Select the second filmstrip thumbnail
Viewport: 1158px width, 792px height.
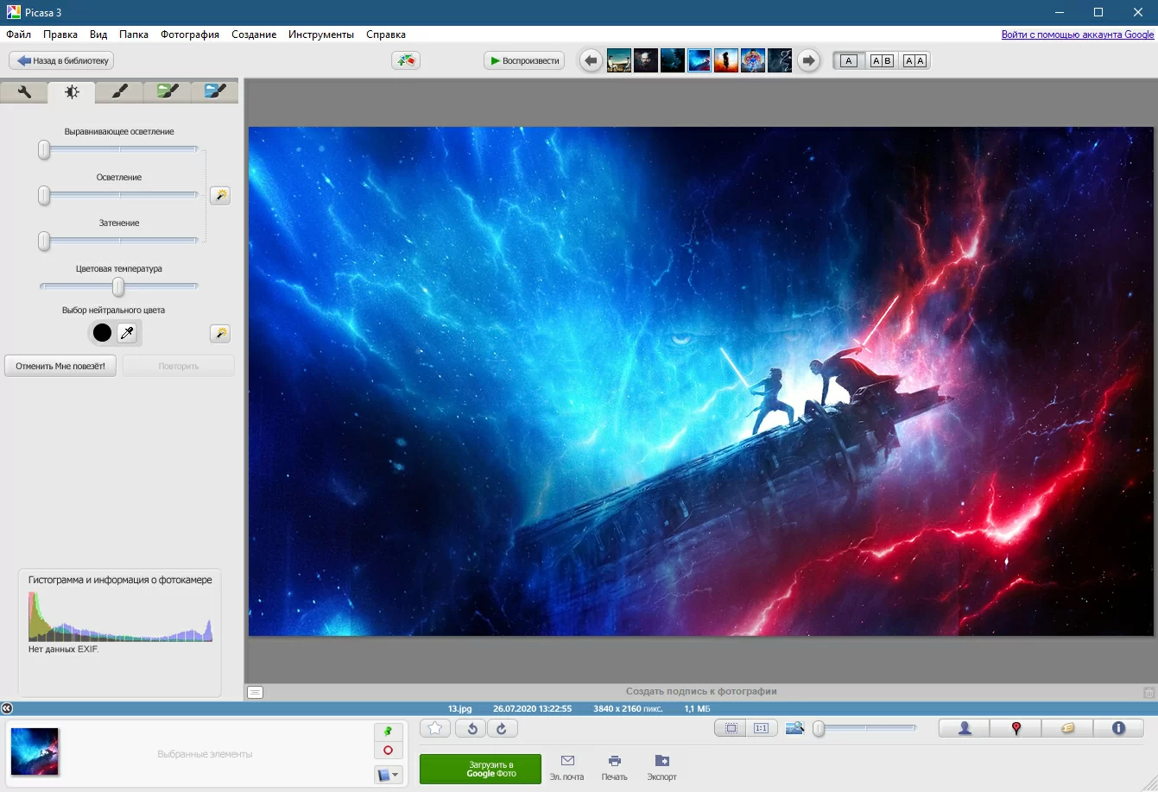(x=646, y=60)
